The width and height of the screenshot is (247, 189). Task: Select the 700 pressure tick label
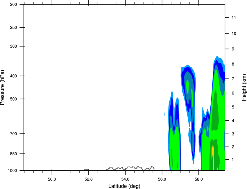(x=13, y=134)
